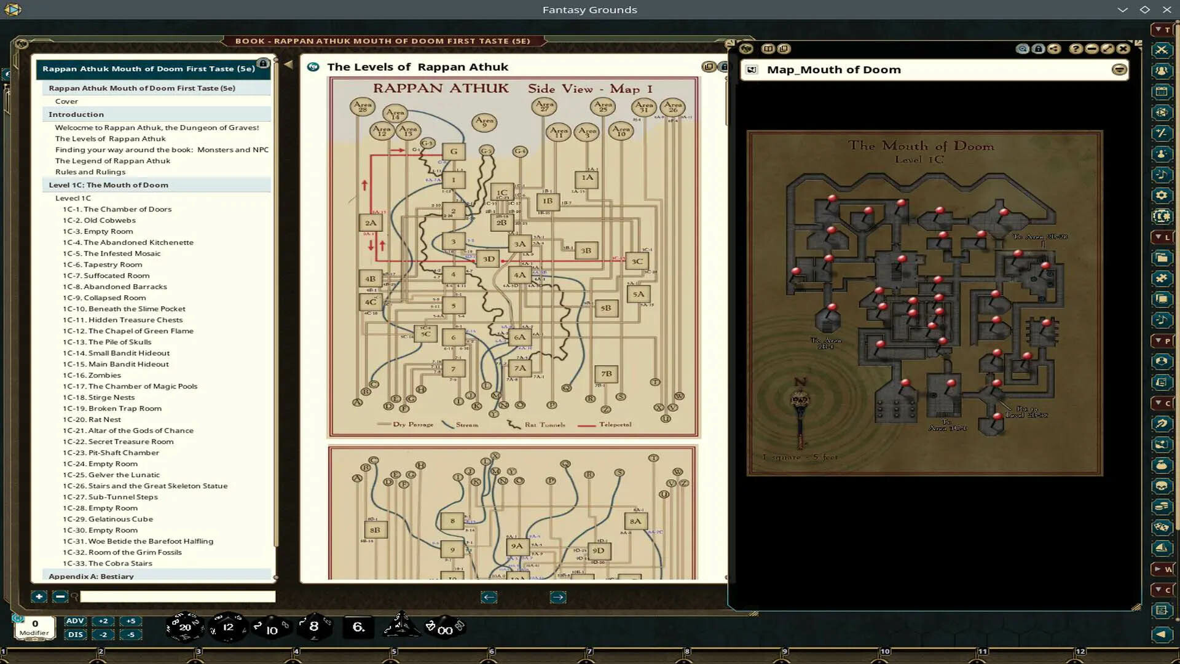Roll the black d20 die at the bottom
This screenshot has width=1180, height=664.
(x=184, y=626)
